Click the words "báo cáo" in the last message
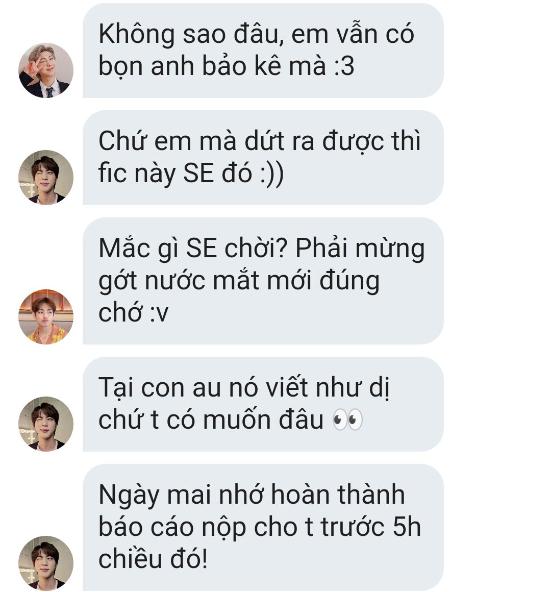This screenshot has width=551, height=592. coord(146,526)
